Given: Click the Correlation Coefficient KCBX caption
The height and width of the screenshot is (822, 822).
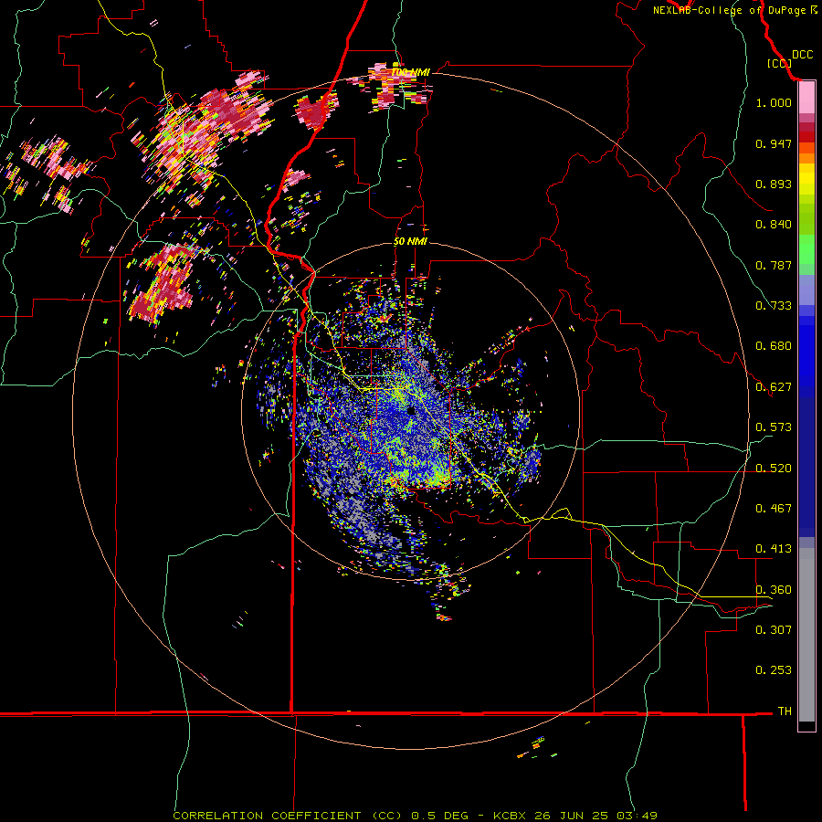Looking at the screenshot, I should coord(415,816).
